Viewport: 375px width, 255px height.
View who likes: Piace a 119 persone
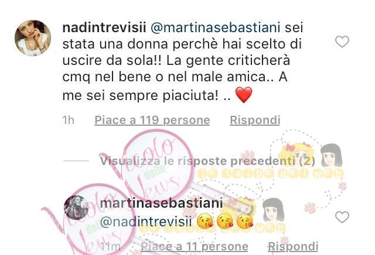point(152,120)
